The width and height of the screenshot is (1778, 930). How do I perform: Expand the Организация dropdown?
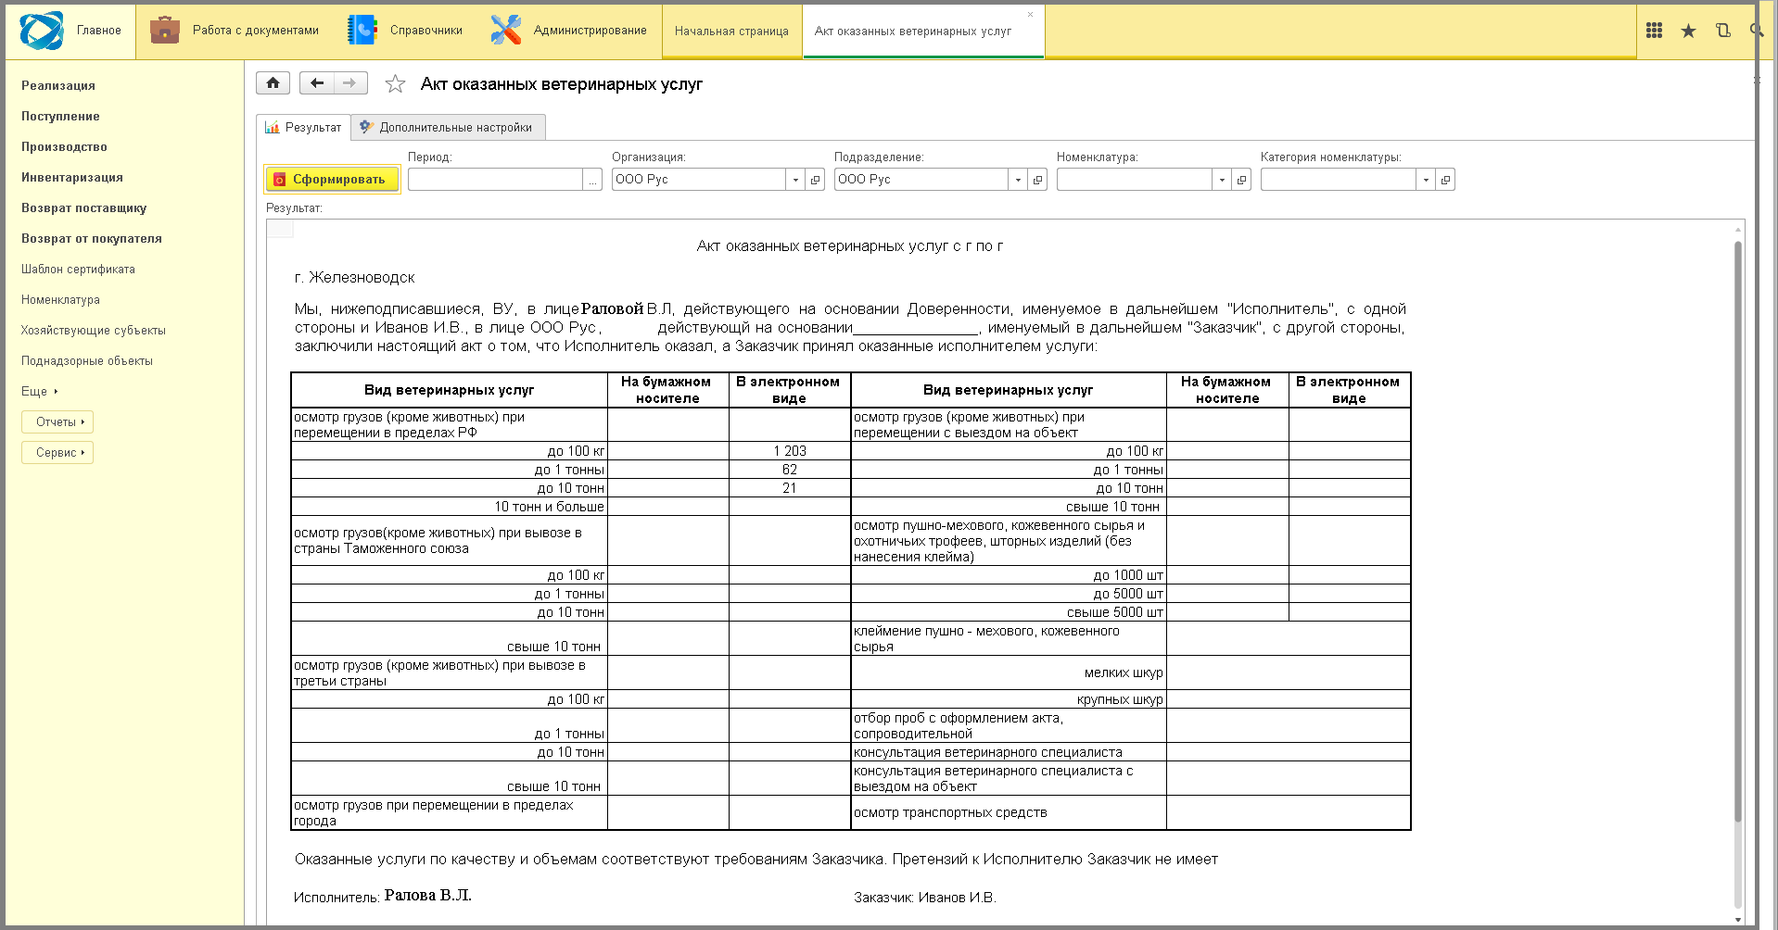(795, 180)
